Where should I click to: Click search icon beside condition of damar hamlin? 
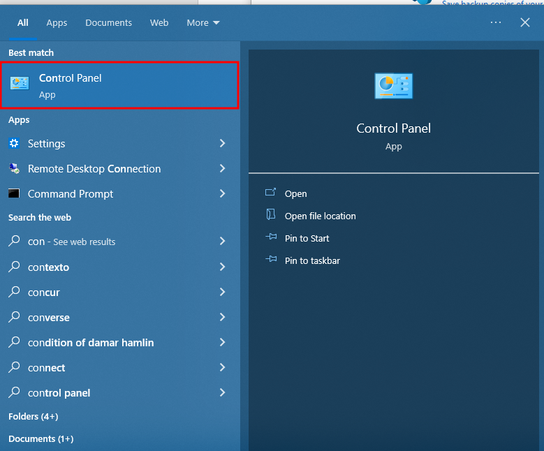tap(14, 341)
